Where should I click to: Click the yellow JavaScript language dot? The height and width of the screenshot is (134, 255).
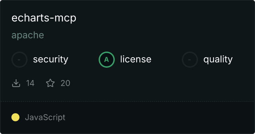(x=15, y=117)
